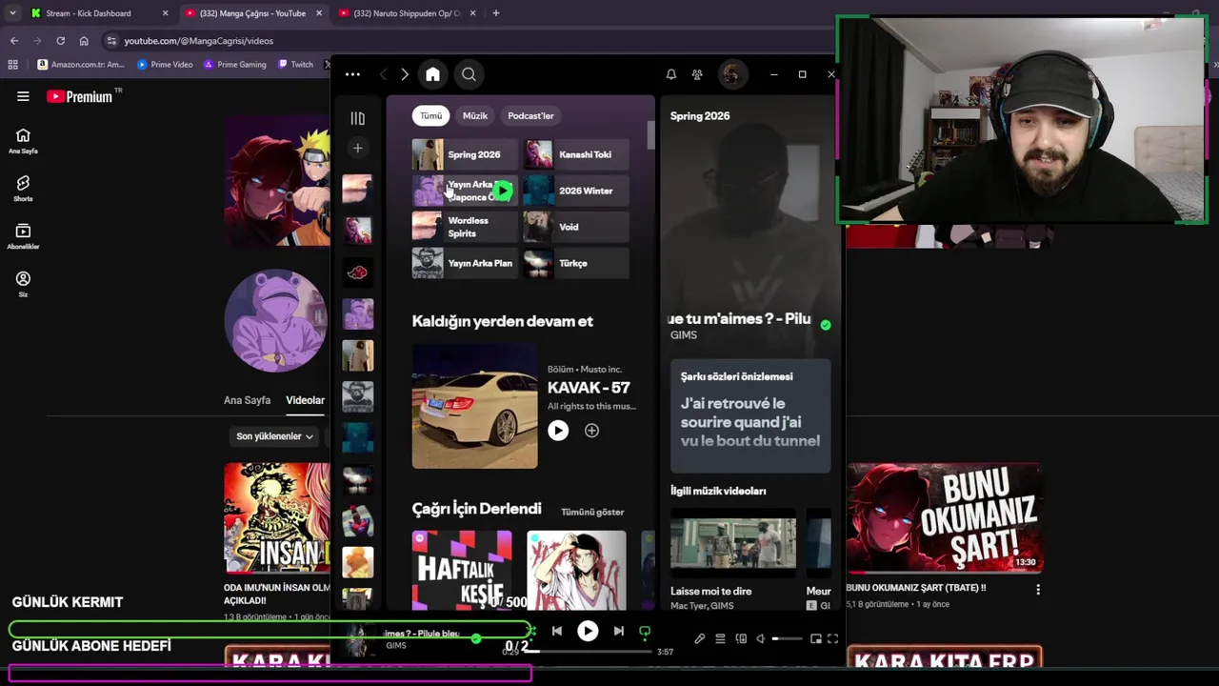
Task: Open Spotify notifications bell
Action: [671, 74]
